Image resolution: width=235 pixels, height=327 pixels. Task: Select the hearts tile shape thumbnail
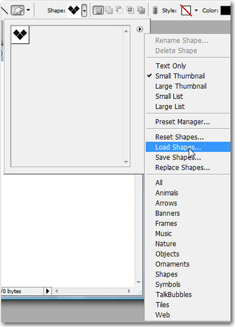coord(20,35)
